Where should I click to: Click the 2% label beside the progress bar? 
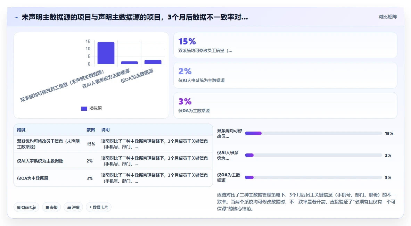388,155
